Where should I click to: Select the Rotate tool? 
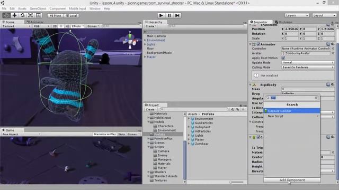[x=22, y=15]
